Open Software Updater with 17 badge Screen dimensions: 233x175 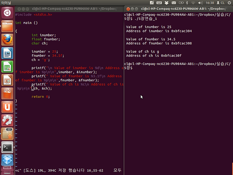(x=7, y=134)
